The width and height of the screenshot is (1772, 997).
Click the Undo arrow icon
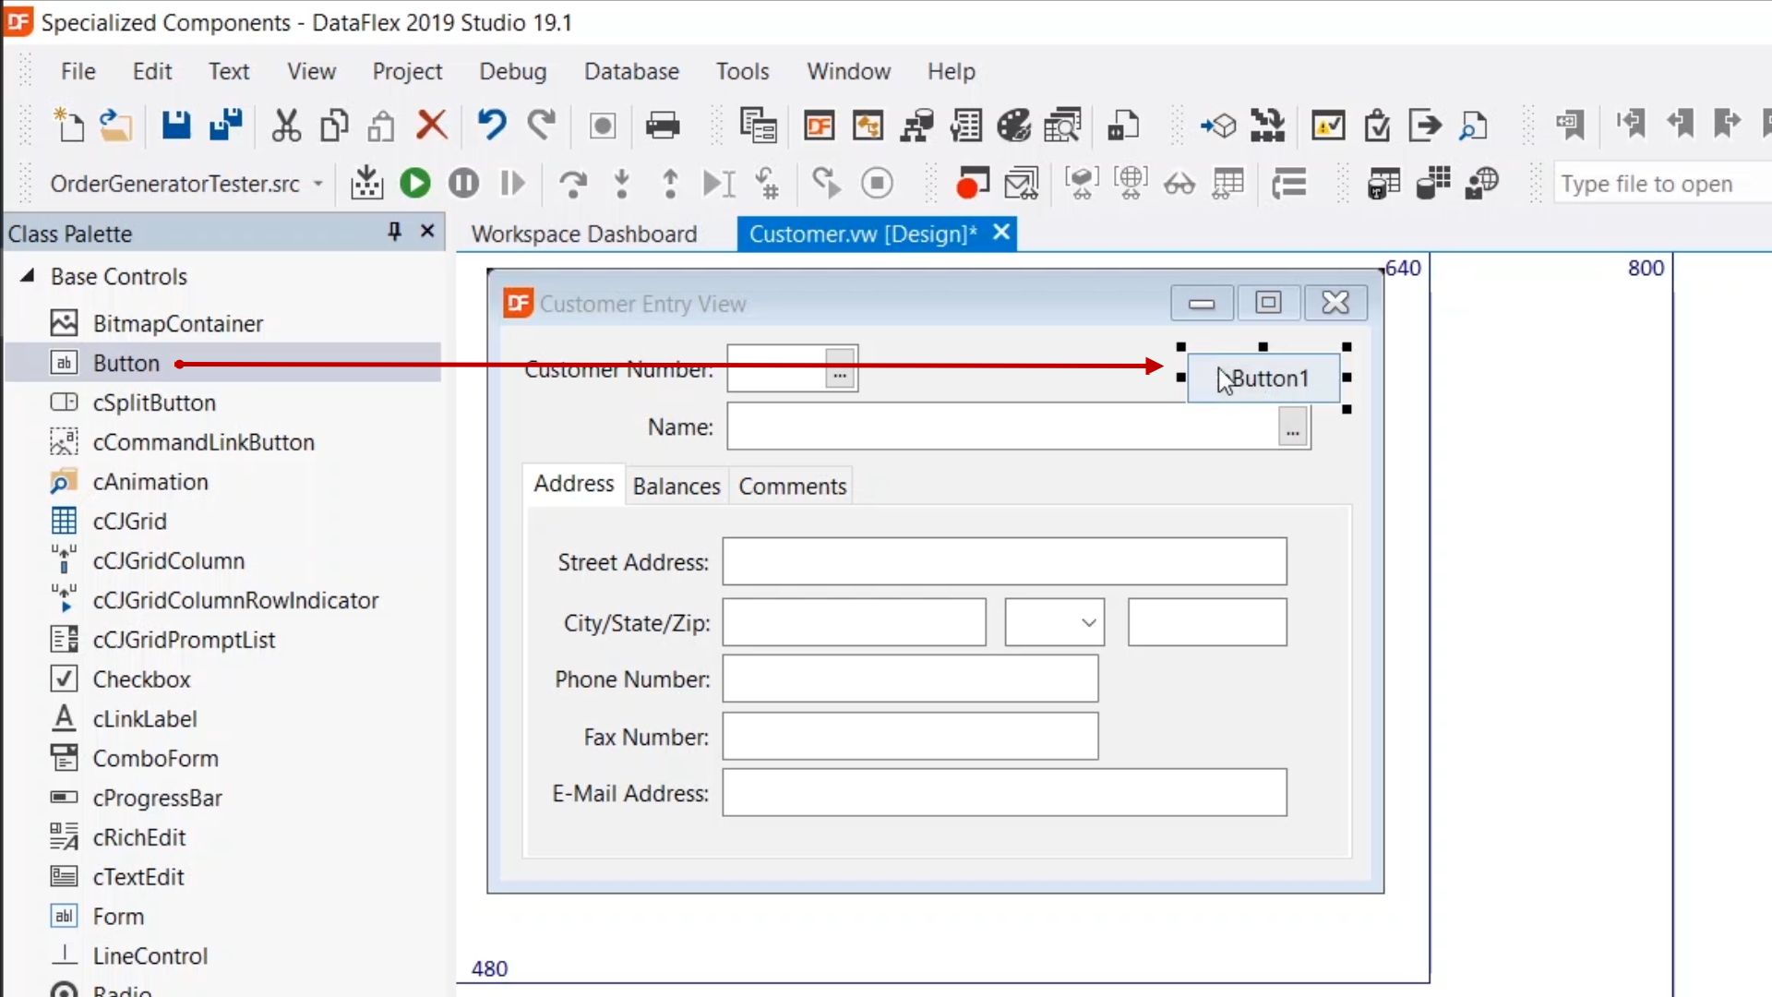pos(491,125)
